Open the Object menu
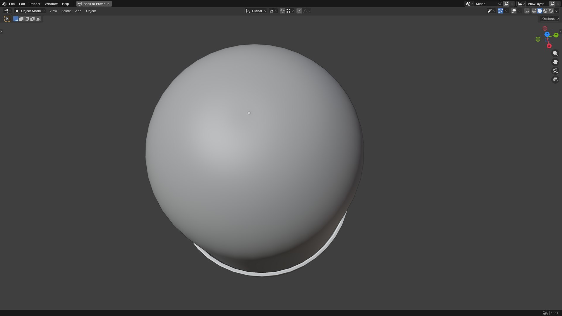This screenshot has width=562, height=316. tap(91, 11)
